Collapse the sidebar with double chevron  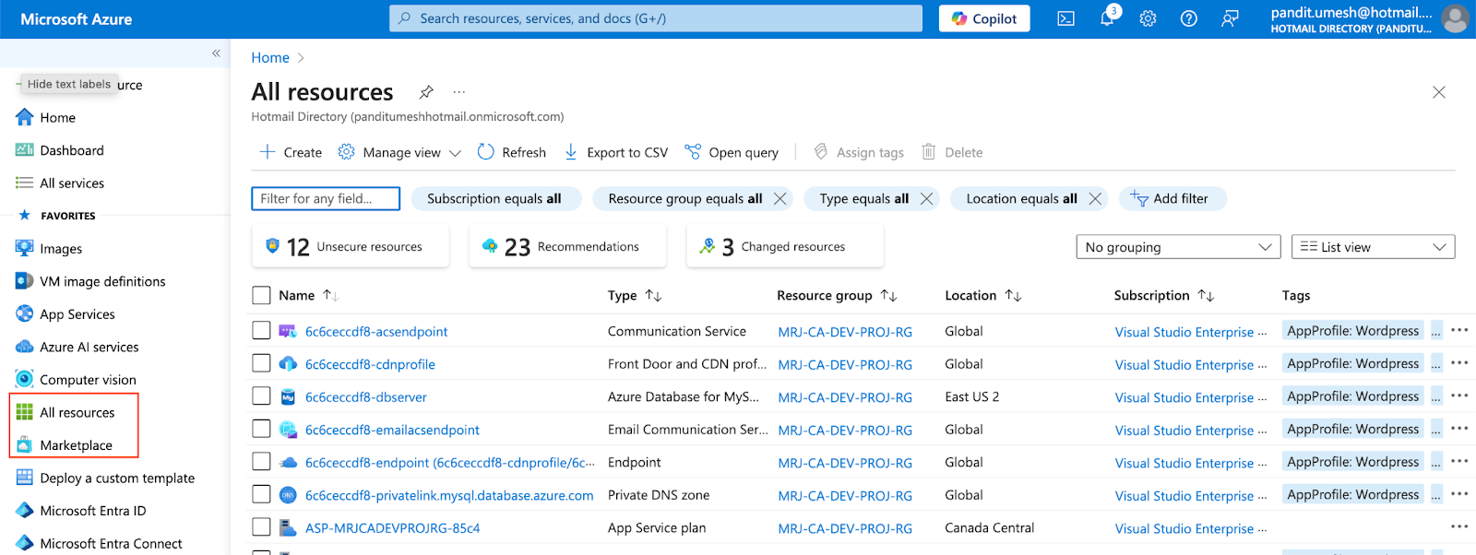tap(216, 53)
